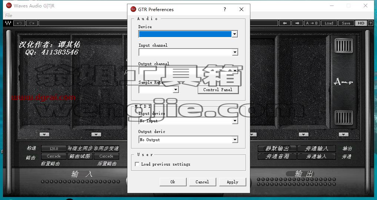
Task: Open first pedal slot dropdown arrow
Action: pyautogui.click(x=44, y=134)
